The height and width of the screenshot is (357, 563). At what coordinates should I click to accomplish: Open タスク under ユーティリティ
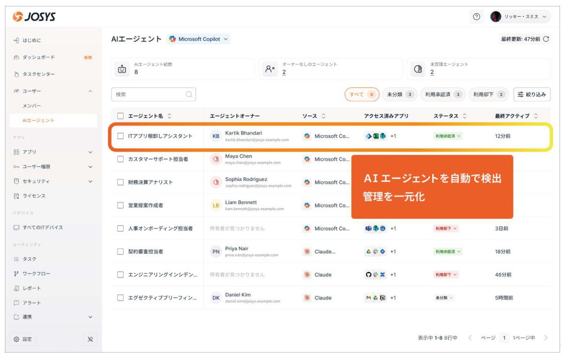(x=30, y=259)
